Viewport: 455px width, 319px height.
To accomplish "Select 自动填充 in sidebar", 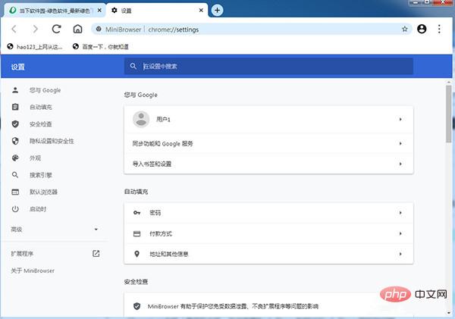I will click(x=41, y=107).
